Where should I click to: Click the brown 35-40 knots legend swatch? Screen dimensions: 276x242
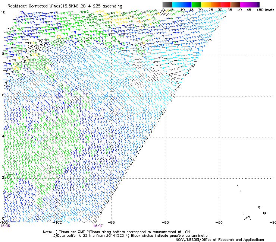click(235, 4)
